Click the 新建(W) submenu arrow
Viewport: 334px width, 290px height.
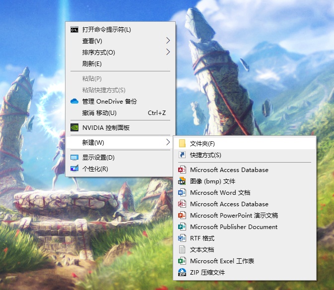click(x=168, y=142)
